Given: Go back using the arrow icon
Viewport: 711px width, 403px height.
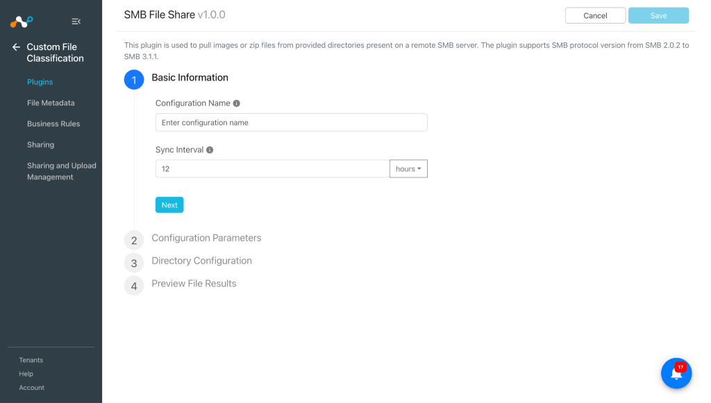Looking at the screenshot, I should pyautogui.click(x=17, y=47).
